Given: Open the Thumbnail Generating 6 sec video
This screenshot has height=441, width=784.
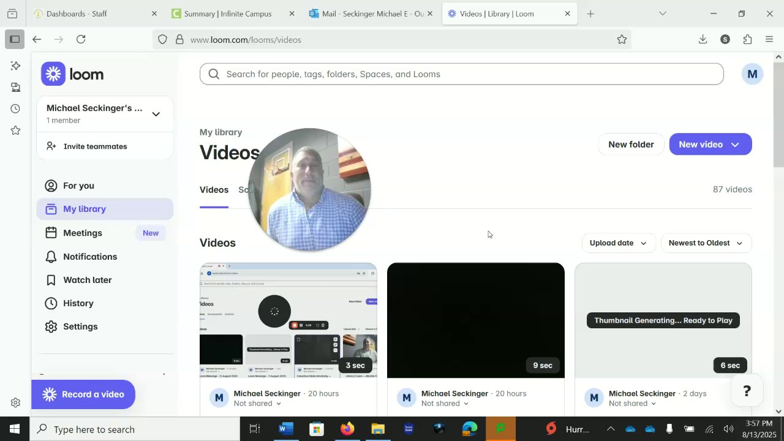Looking at the screenshot, I should [663, 320].
